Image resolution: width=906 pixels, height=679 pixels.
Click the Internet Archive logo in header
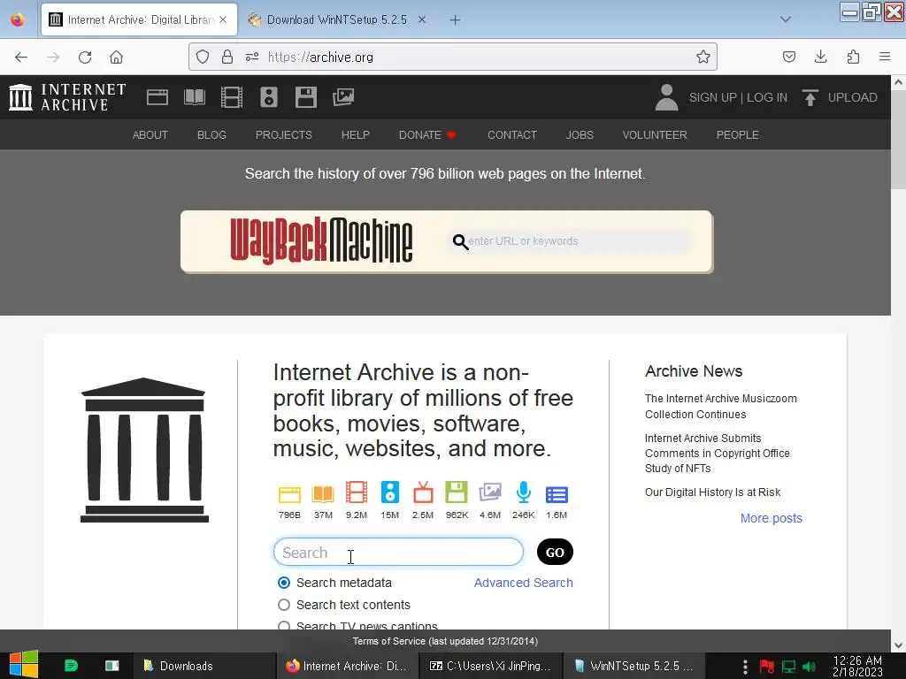click(x=67, y=97)
